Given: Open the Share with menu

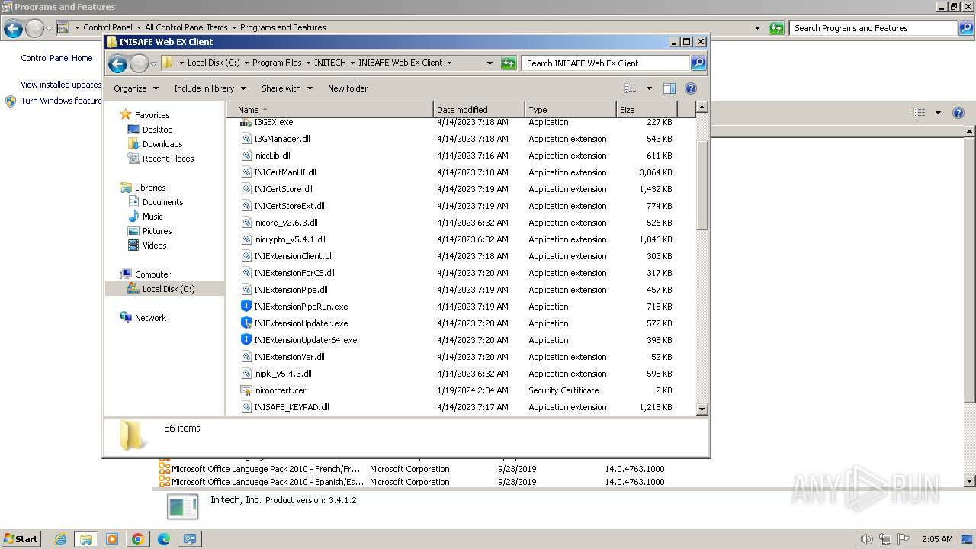Looking at the screenshot, I should tap(287, 88).
